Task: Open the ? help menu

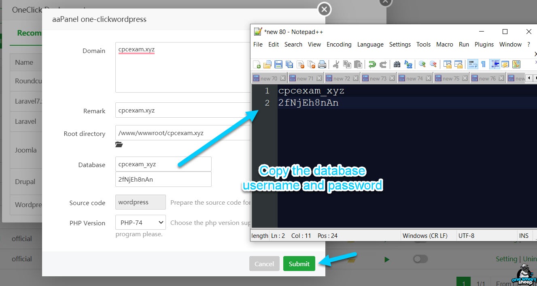Action: click(x=529, y=44)
